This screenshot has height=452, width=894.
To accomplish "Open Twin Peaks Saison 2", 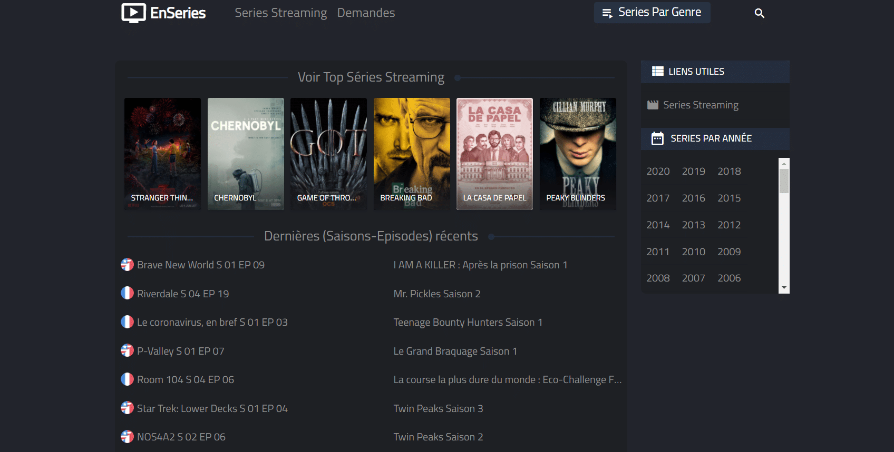I will click(x=438, y=437).
